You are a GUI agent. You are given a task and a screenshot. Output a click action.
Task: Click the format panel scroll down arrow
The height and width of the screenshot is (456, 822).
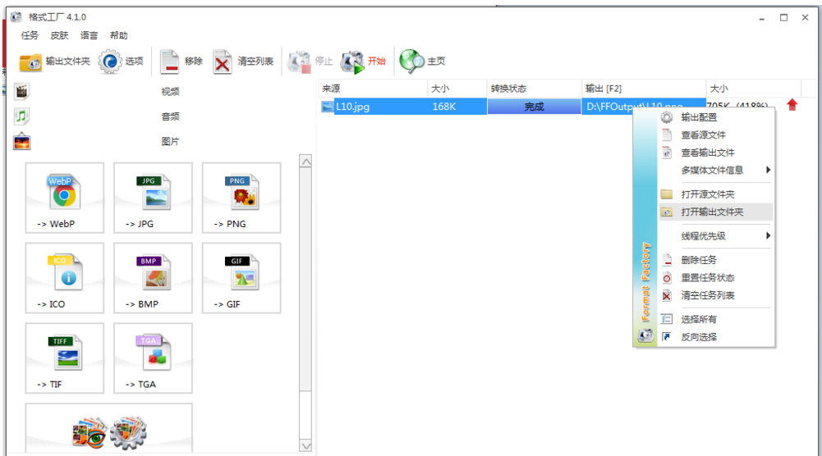pyautogui.click(x=305, y=446)
